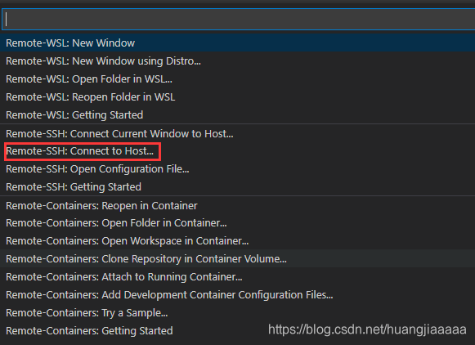The height and width of the screenshot is (345, 475).
Task: Select Remote-SSH: Connect to Host command
Action: tap(237, 151)
